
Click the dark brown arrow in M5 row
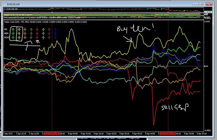[x=49, y=29]
